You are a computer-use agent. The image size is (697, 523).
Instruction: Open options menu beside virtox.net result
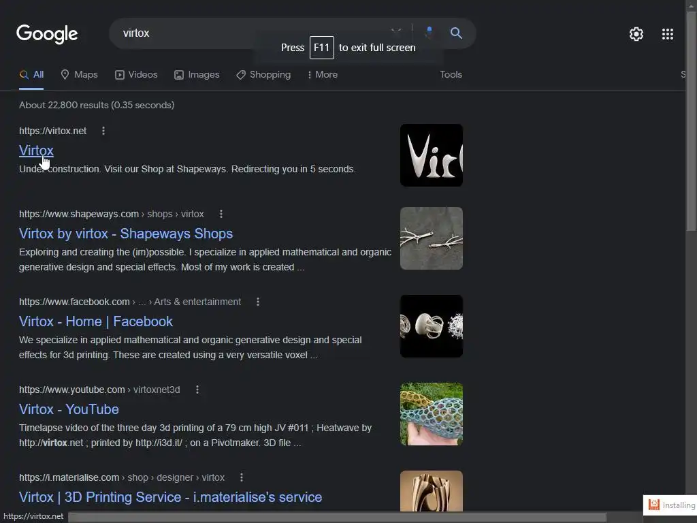103,131
